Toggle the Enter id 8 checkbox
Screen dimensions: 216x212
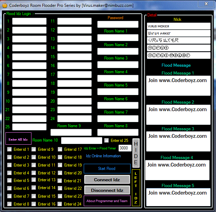click(9, 204)
